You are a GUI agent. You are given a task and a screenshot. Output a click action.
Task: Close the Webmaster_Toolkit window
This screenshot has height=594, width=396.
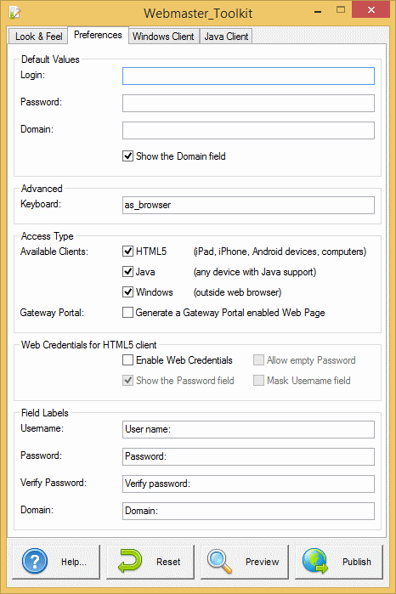click(371, 10)
